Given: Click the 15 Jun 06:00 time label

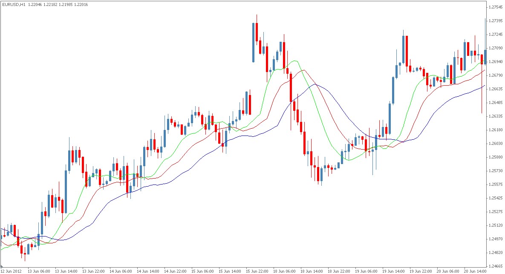Looking at the screenshot, I should pyautogui.click(x=202, y=271).
